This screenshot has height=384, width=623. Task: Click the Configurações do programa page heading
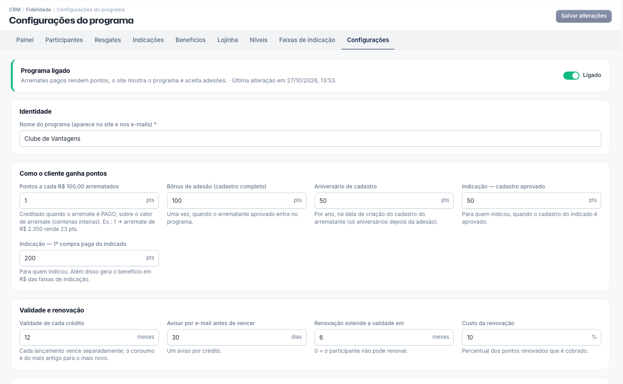point(71,20)
